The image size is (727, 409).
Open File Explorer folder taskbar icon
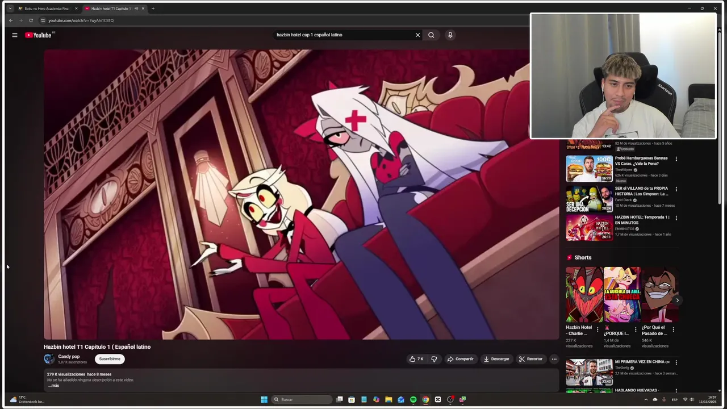[x=388, y=399]
